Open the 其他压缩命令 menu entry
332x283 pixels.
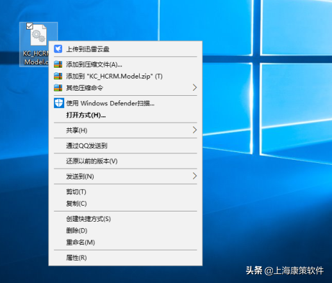point(126,88)
